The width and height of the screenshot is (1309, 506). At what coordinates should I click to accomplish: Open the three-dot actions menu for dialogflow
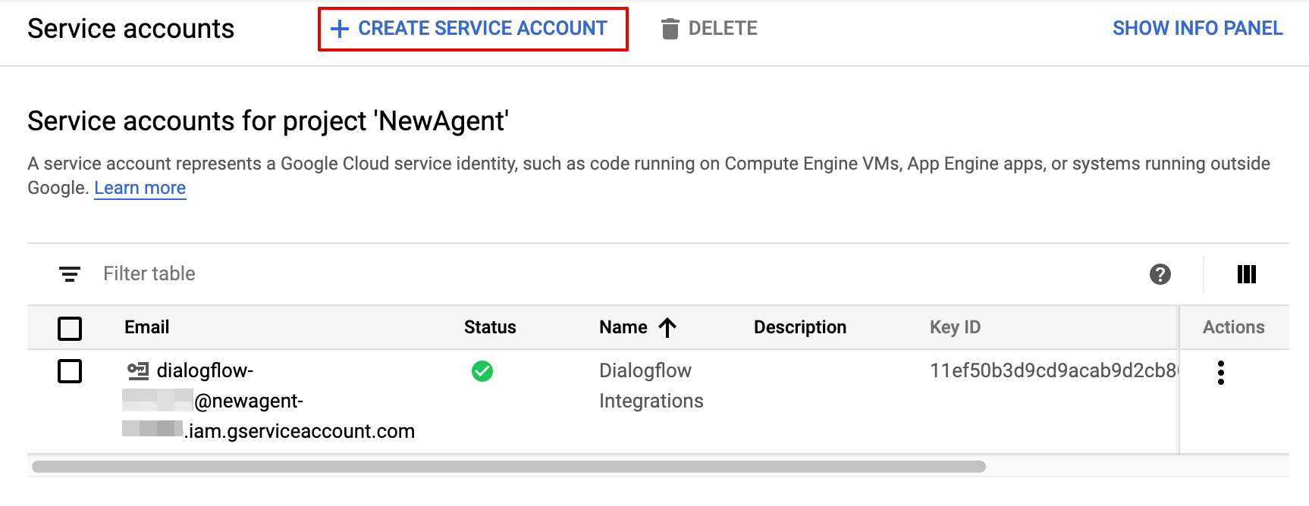pyautogui.click(x=1220, y=373)
